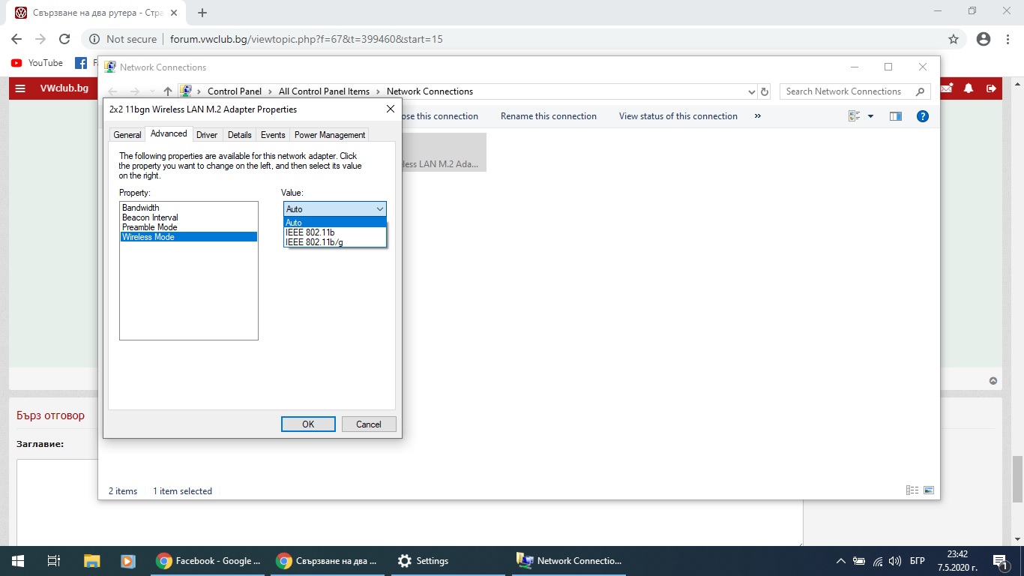Select Beacon Interval property

click(151, 217)
